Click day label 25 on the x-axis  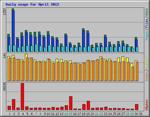click(114, 114)
